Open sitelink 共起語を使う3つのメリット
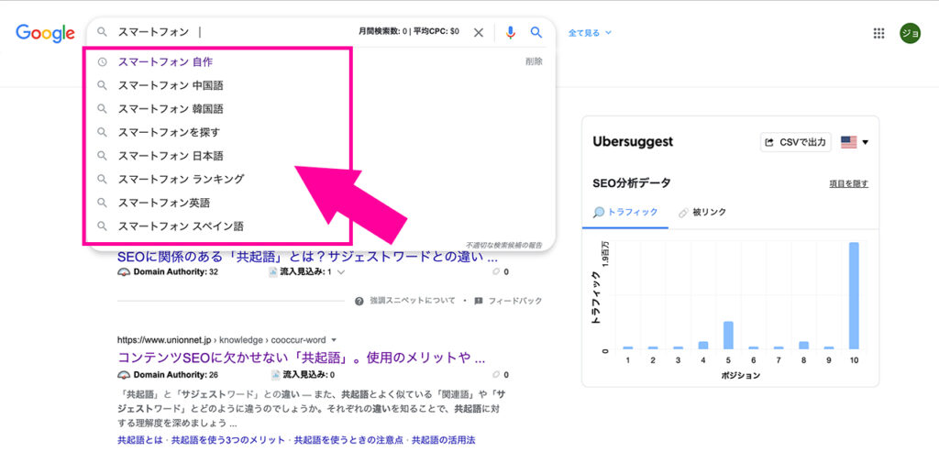Image resolution: width=939 pixels, height=463 pixels. (x=228, y=440)
